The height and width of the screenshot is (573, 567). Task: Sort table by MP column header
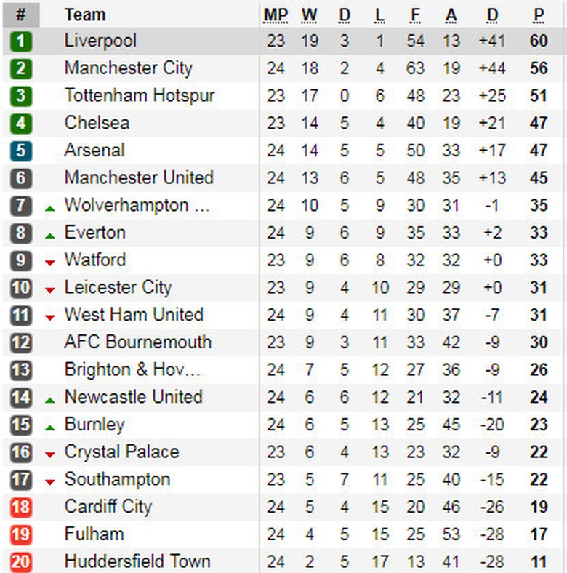click(276, 15)
